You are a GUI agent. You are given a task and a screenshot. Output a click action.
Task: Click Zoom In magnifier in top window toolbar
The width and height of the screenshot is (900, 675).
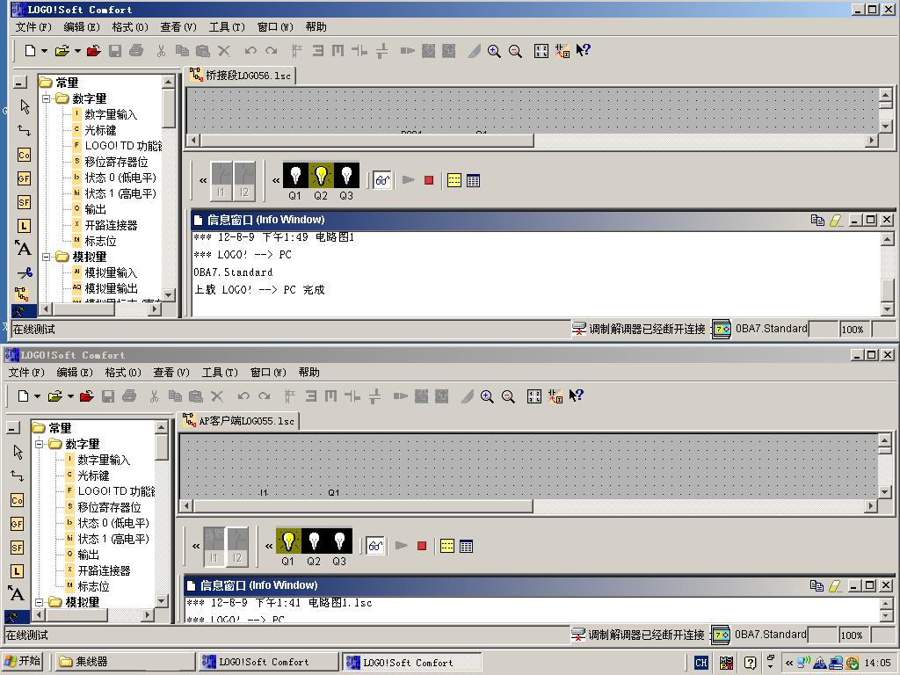point(494,51)
